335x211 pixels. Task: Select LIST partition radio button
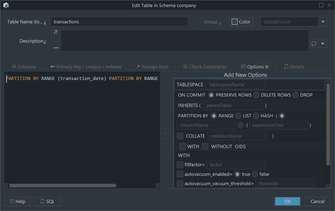pyautogui.click(x=238, y=116)
